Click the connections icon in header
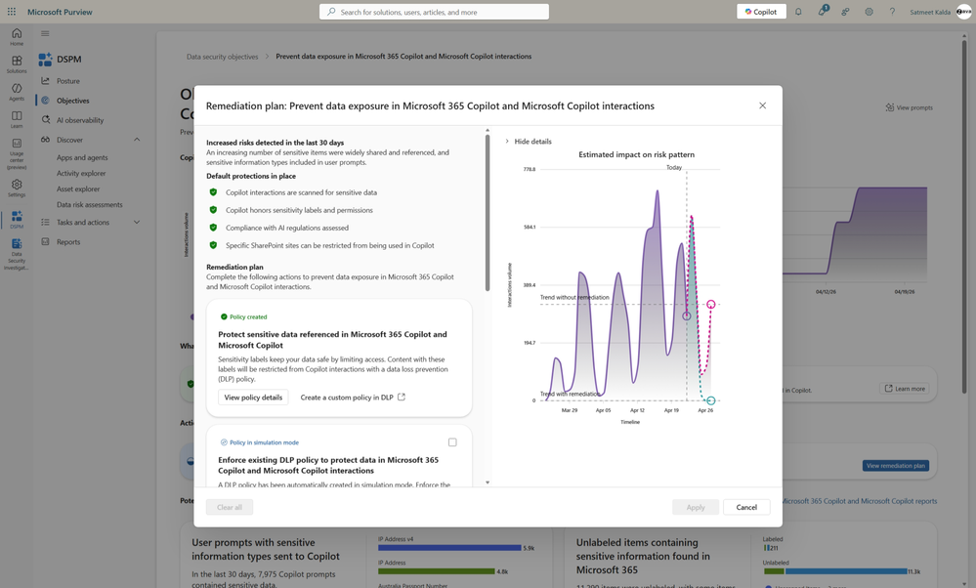Viewport: 976px width, 588px height. tap(845, 12)
